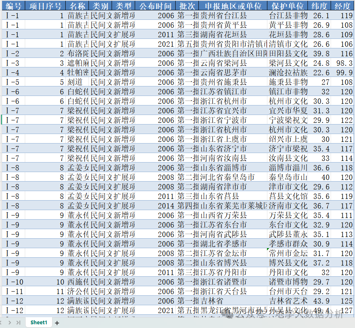Select the 项目序号 column header
Screen dimensions: 355x328
(45, 6)
